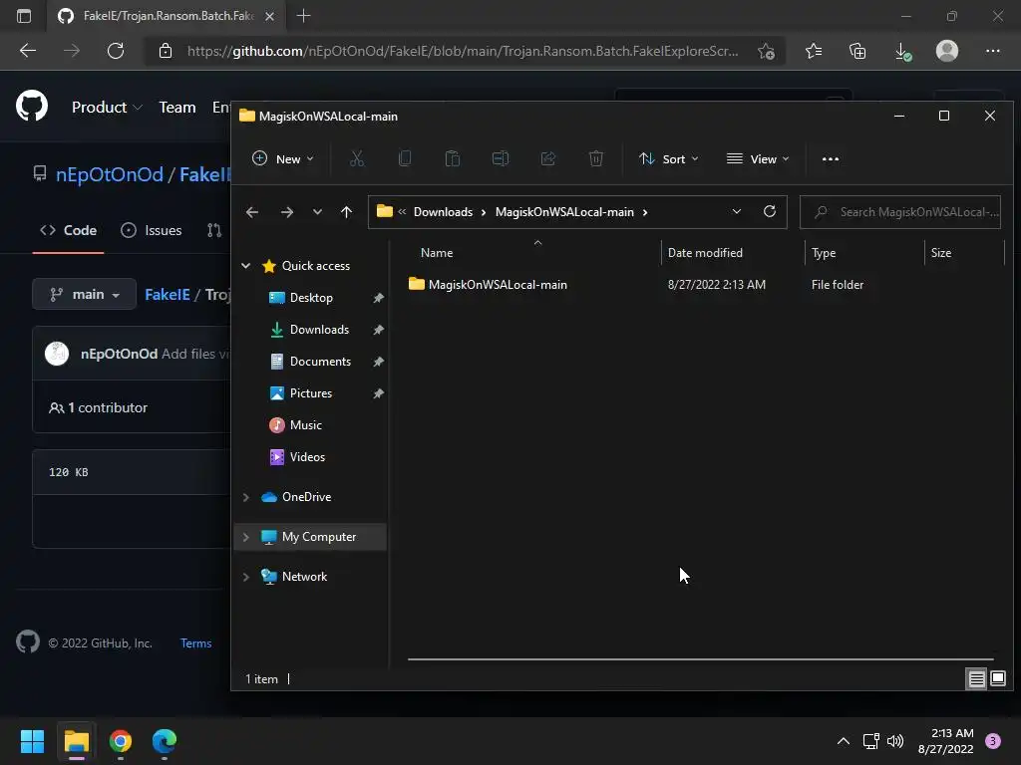Image resolution: width=1021 pixels, height=765 pixels.
Task: Sort by the Date modified column header
Action: point(733,252)
